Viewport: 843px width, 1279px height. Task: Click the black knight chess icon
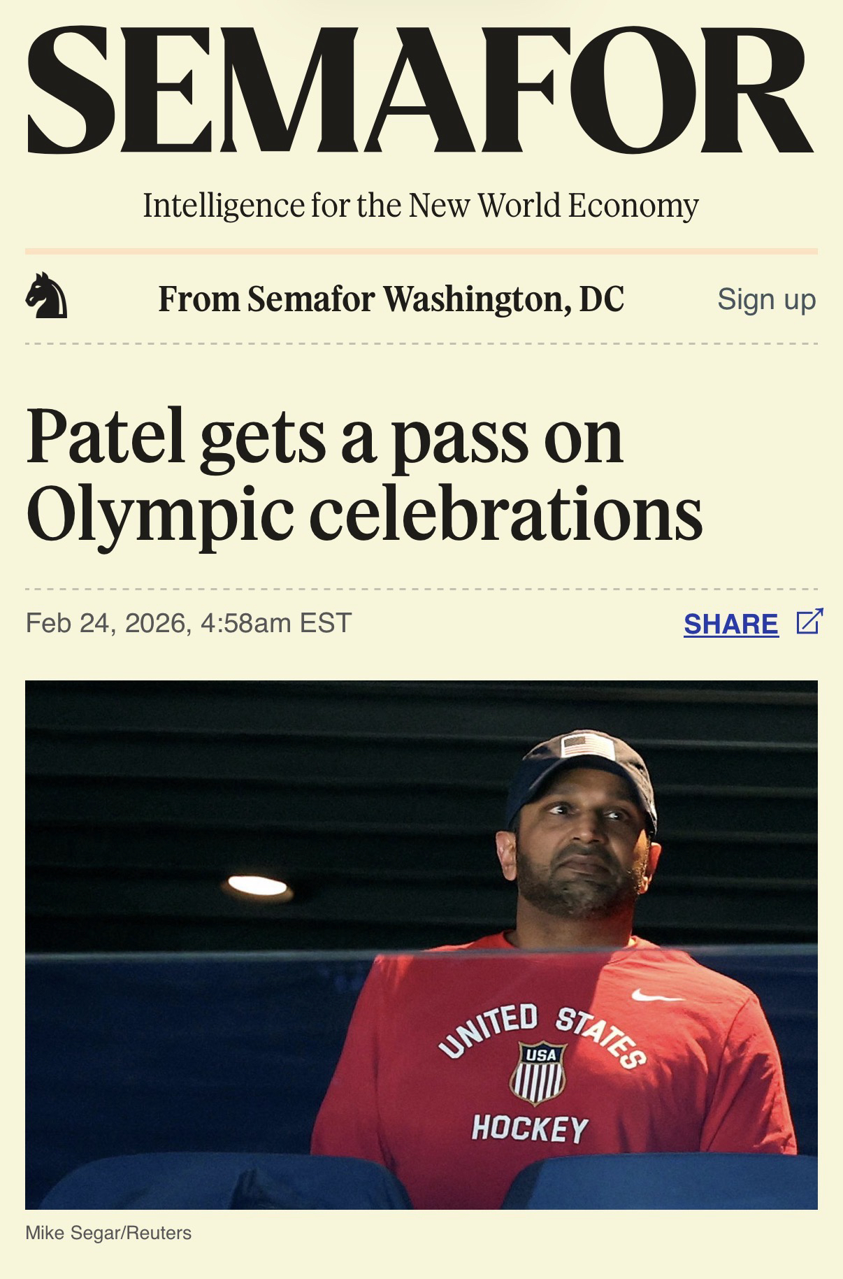tap(47, 296)
